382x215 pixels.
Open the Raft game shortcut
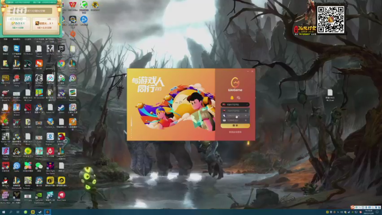(x=28, y=79)
